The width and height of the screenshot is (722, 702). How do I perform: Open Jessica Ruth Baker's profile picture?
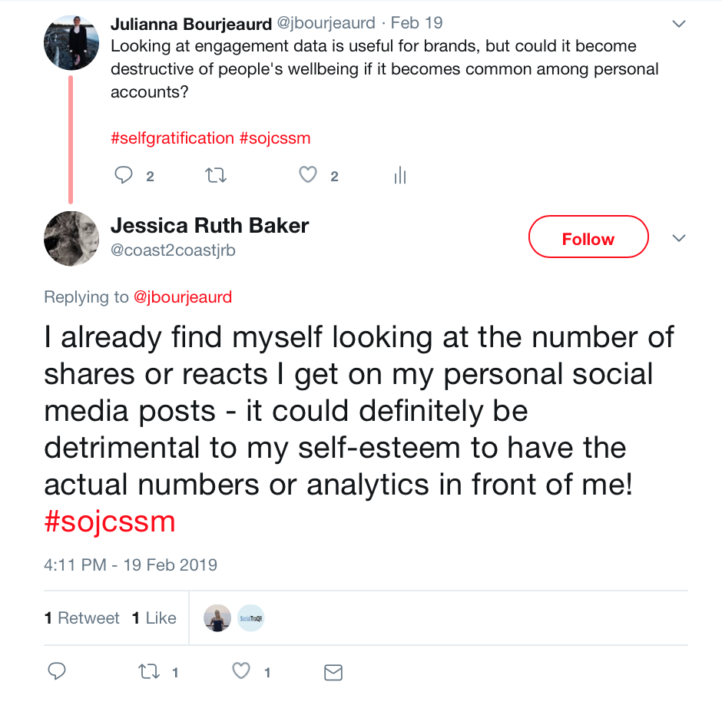[x=71, y=238]
